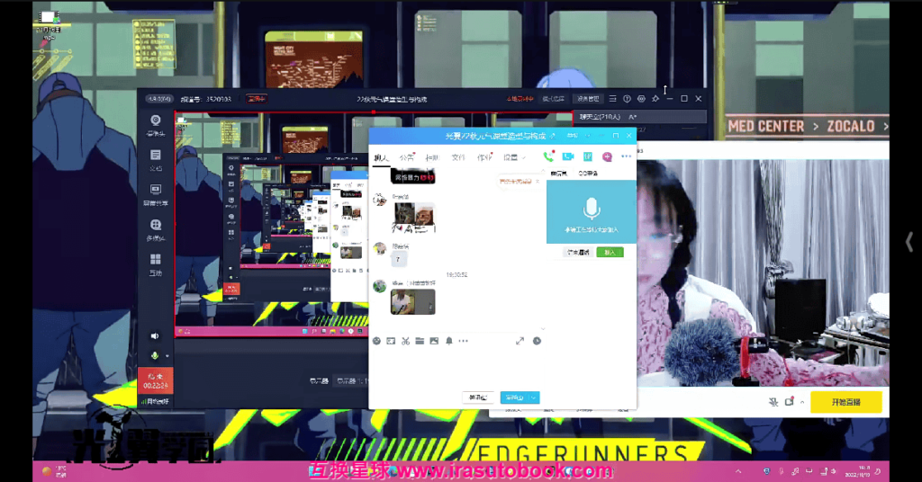
Task: Select the scissors screenshot tool
Action: [x=405, y=341]
